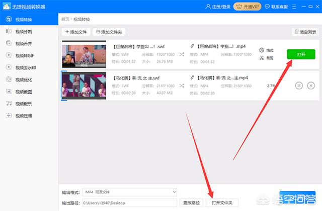The image size is (322, 211).
Task: Click source filename 【马化腾】影流之主.swf
Action: [136, 78]
